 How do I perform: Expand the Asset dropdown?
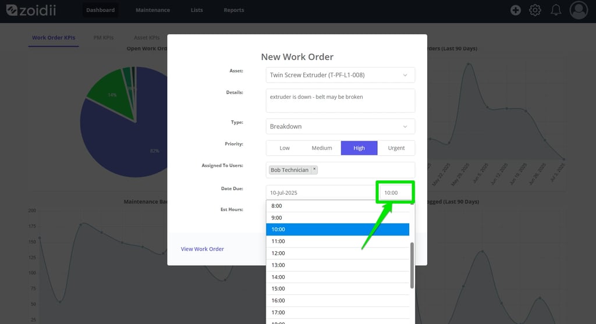click(x=340, y=75)
